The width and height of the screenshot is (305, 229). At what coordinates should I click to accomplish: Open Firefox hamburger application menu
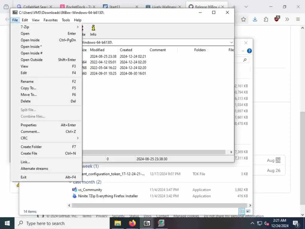click(298, 19)
